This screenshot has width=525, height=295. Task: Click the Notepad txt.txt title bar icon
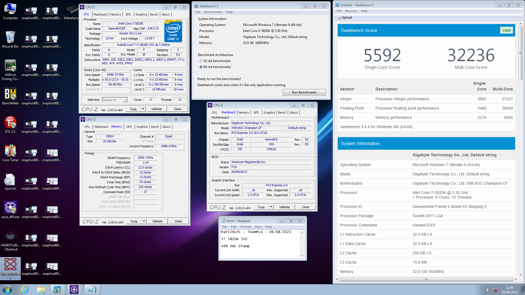point(223,221)
